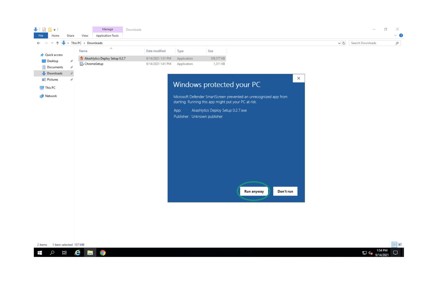Go forward with the Forward arrow
The image size is (438, 284).
[46, 43]
